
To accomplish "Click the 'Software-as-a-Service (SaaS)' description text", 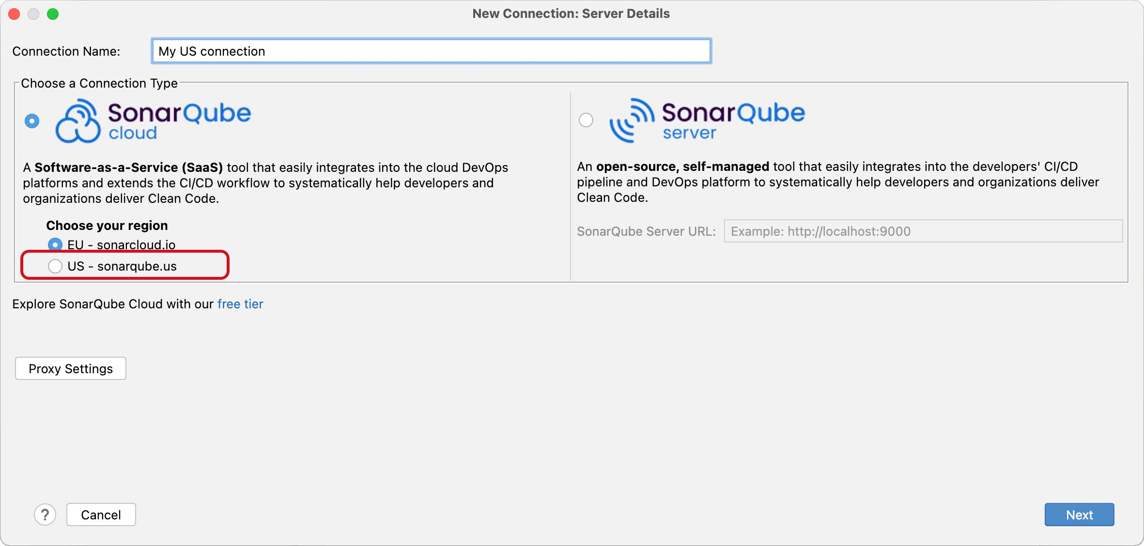I will pyautogui.click(x=129, y=167).
